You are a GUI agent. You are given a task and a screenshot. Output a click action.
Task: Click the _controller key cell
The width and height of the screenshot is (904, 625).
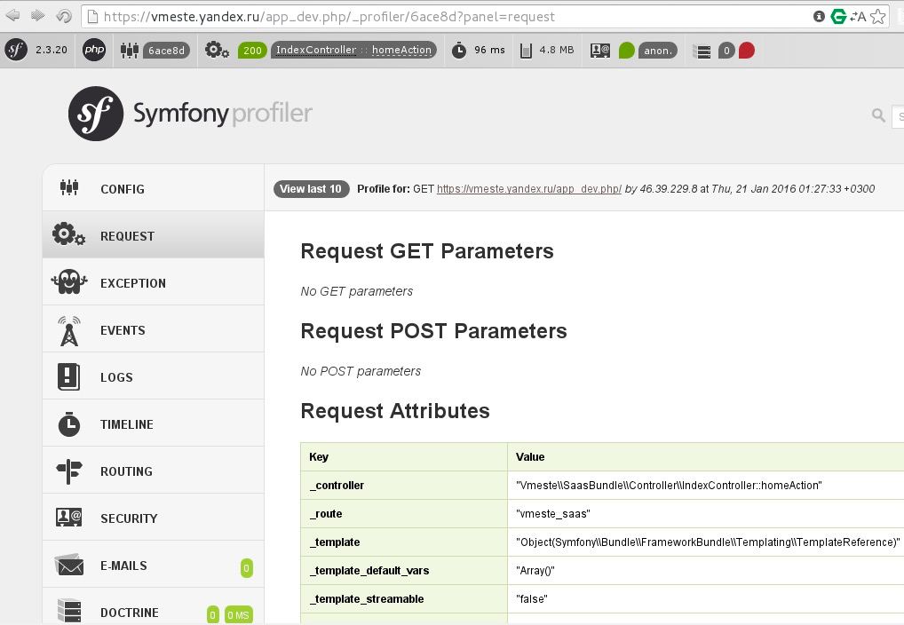click(404, 486)
